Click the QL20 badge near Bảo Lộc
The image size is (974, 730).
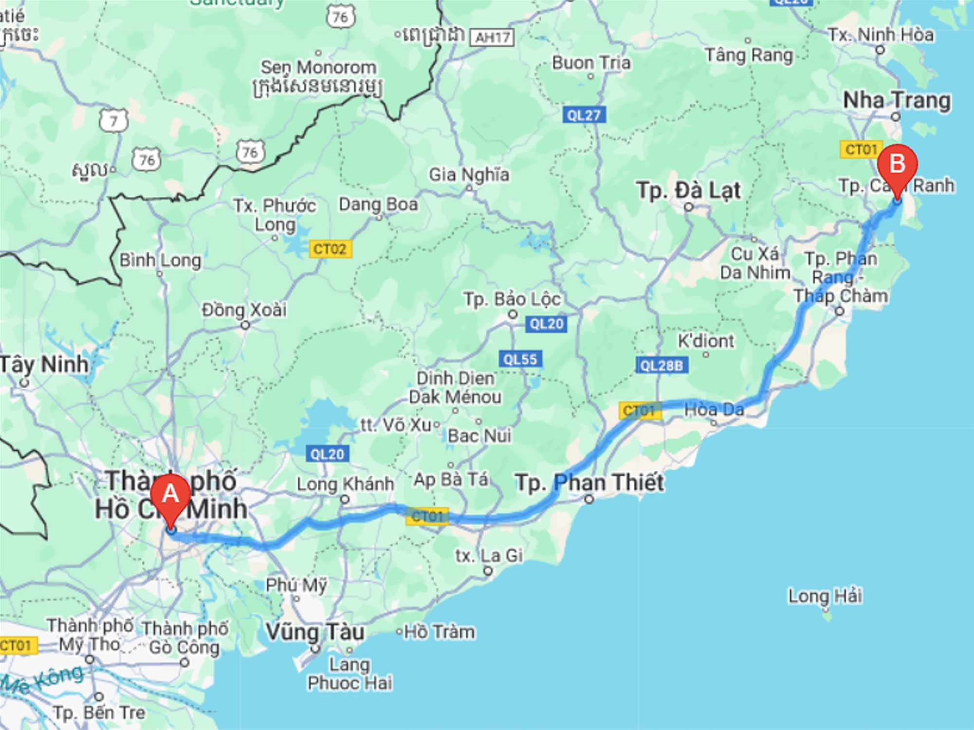[547, 324]
